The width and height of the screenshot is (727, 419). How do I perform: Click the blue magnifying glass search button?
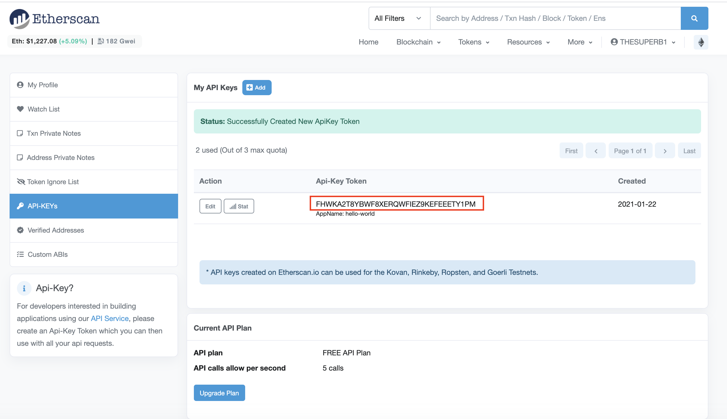point(694,18)
